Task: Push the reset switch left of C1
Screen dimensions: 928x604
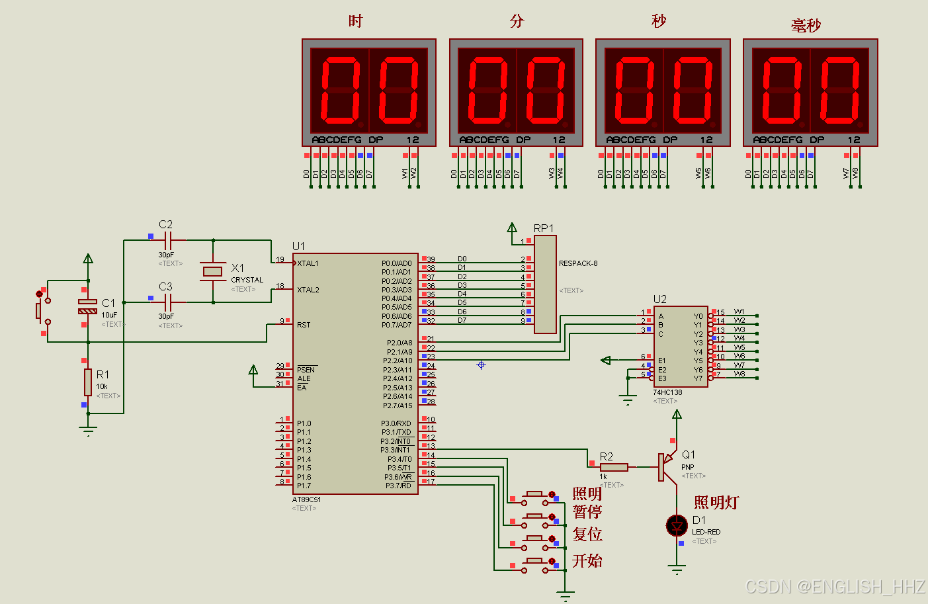Action: pyautogui.click(x=44, y=311)
